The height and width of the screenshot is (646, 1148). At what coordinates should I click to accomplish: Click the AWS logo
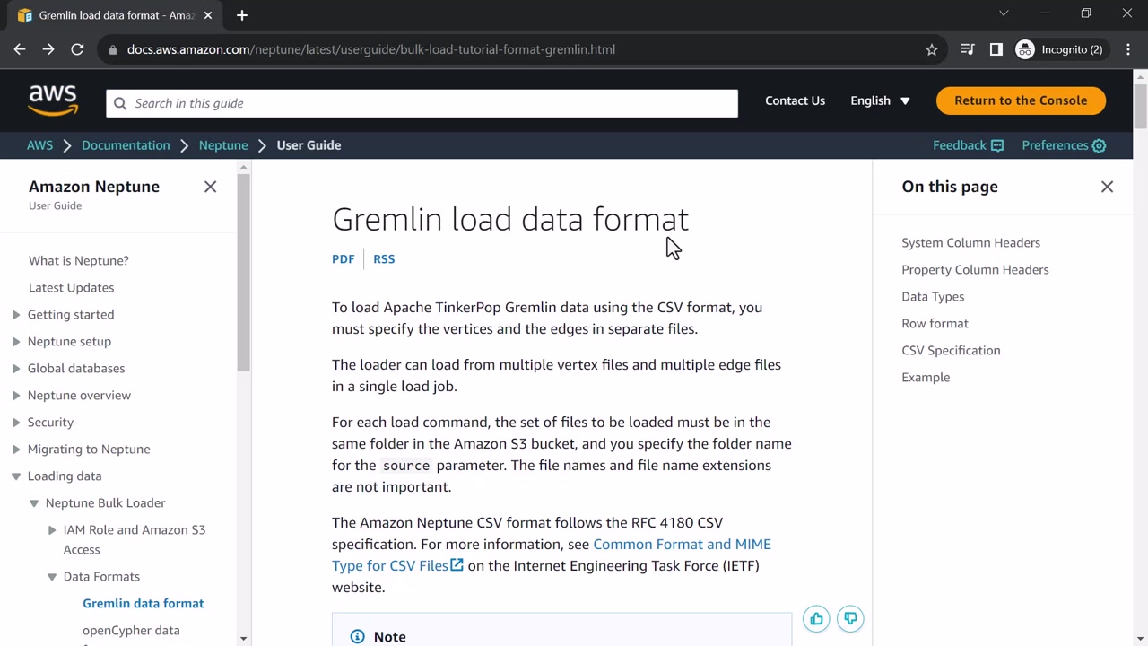pyautogui.click(x=53, y=101)
